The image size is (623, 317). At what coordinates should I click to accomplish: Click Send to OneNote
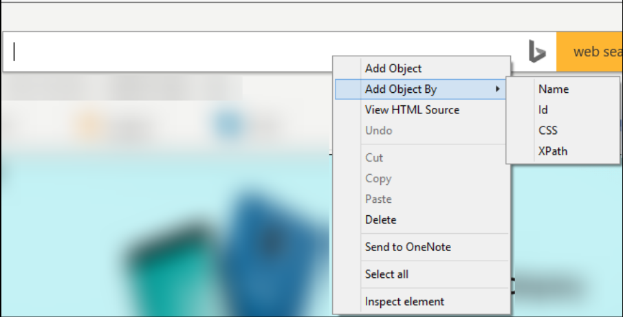pos(408,246)
